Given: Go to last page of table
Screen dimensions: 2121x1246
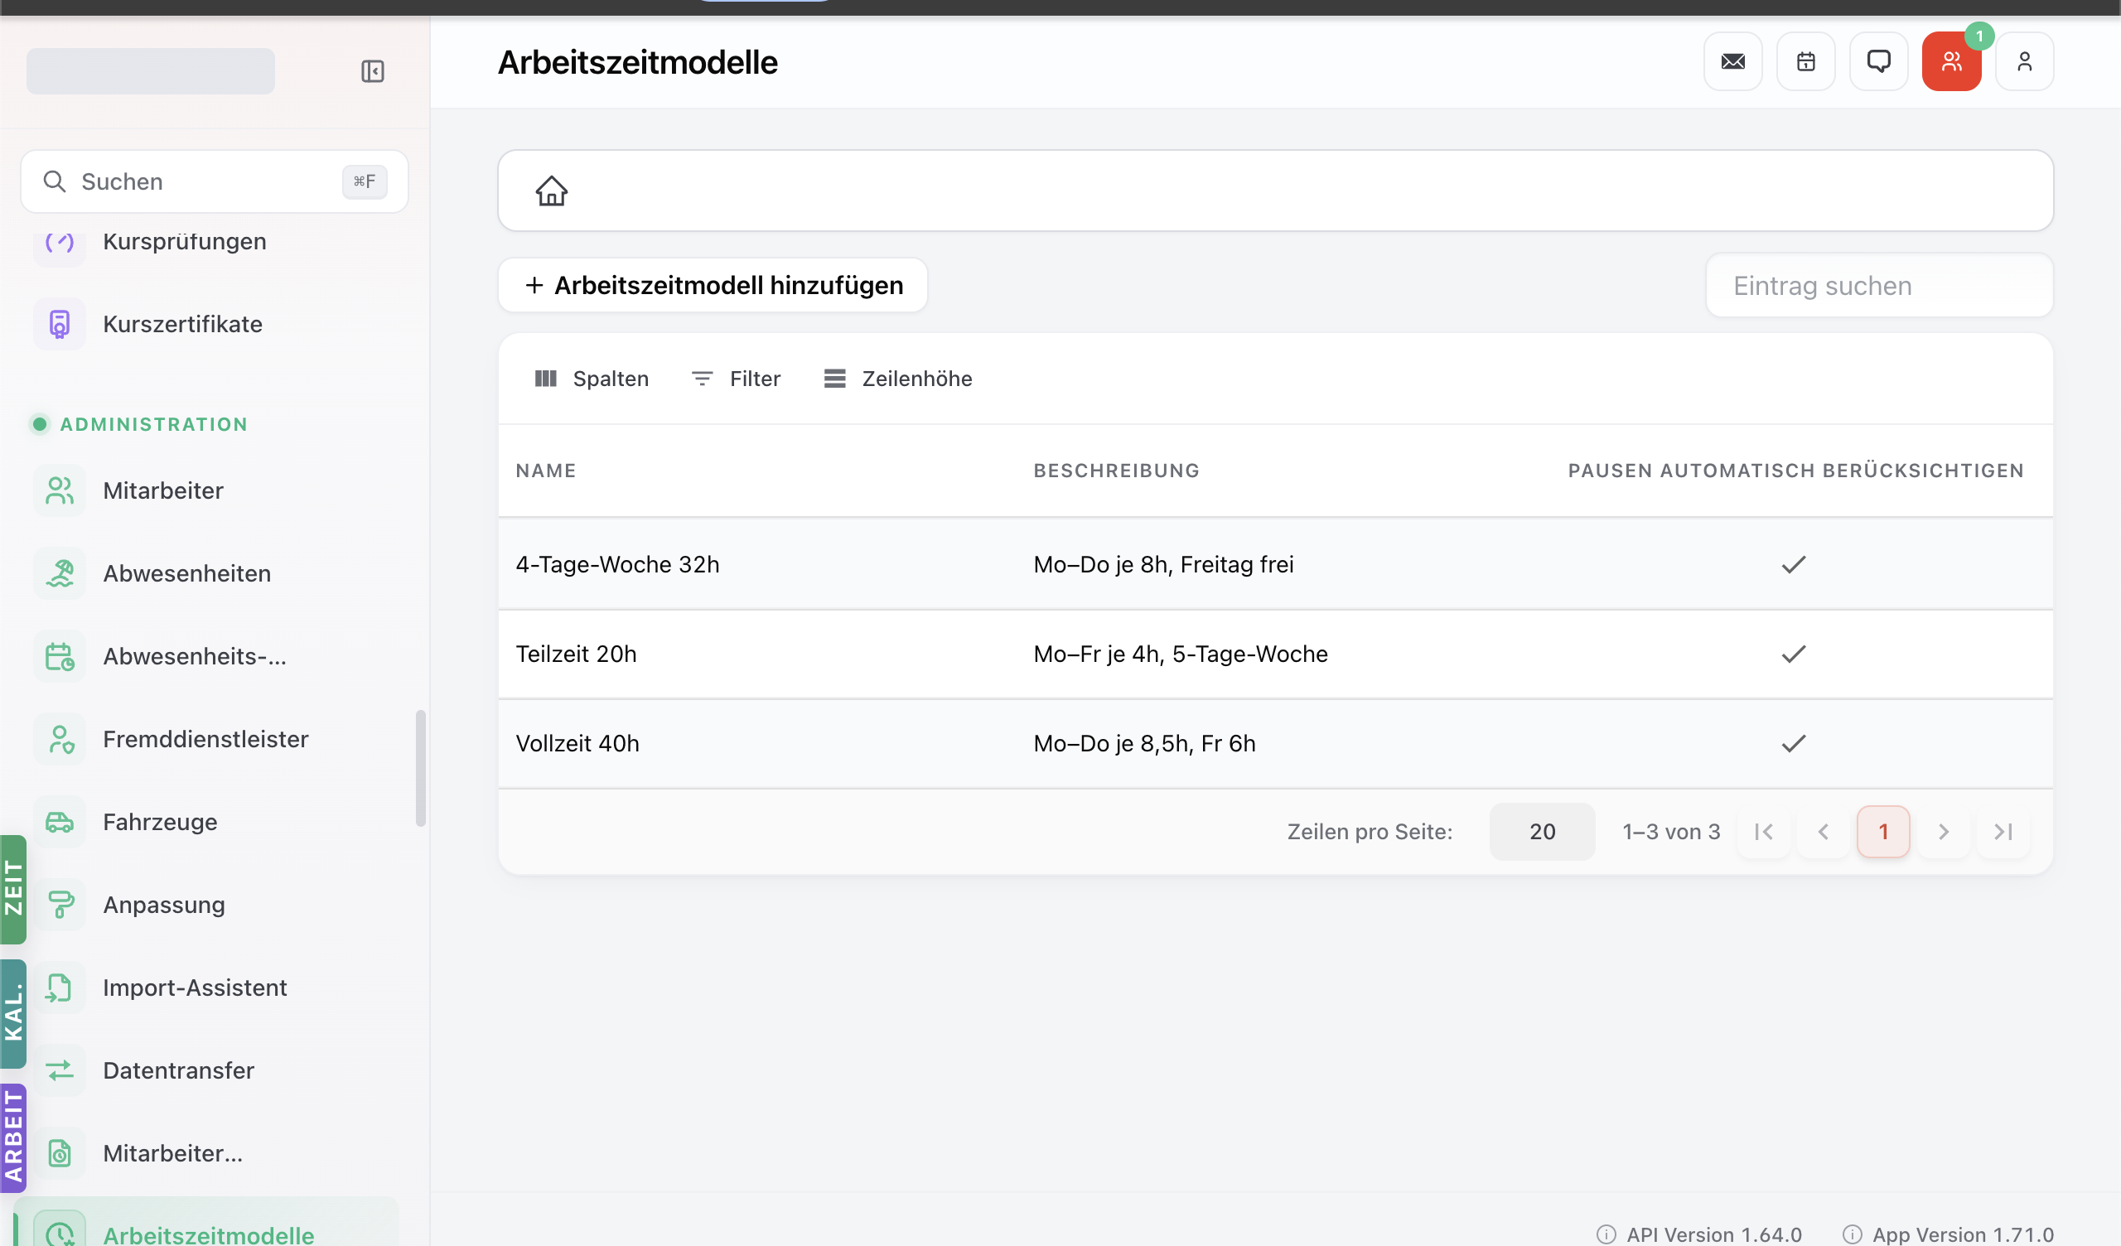Looking at the screenshot, I should pyautogui.click(x=2003, y=832).
